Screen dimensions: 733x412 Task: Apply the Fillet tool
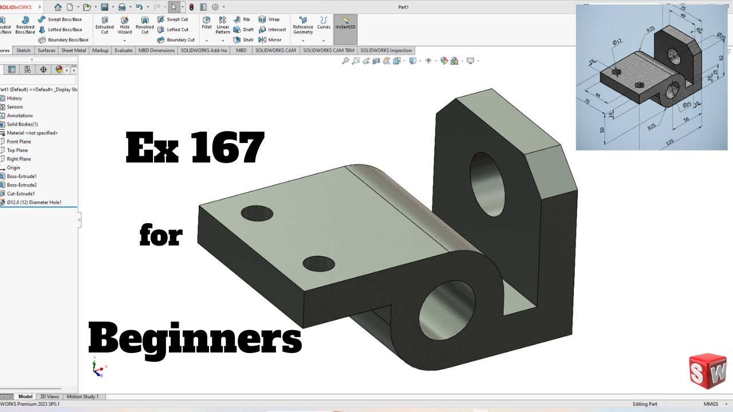coord(207,23)
